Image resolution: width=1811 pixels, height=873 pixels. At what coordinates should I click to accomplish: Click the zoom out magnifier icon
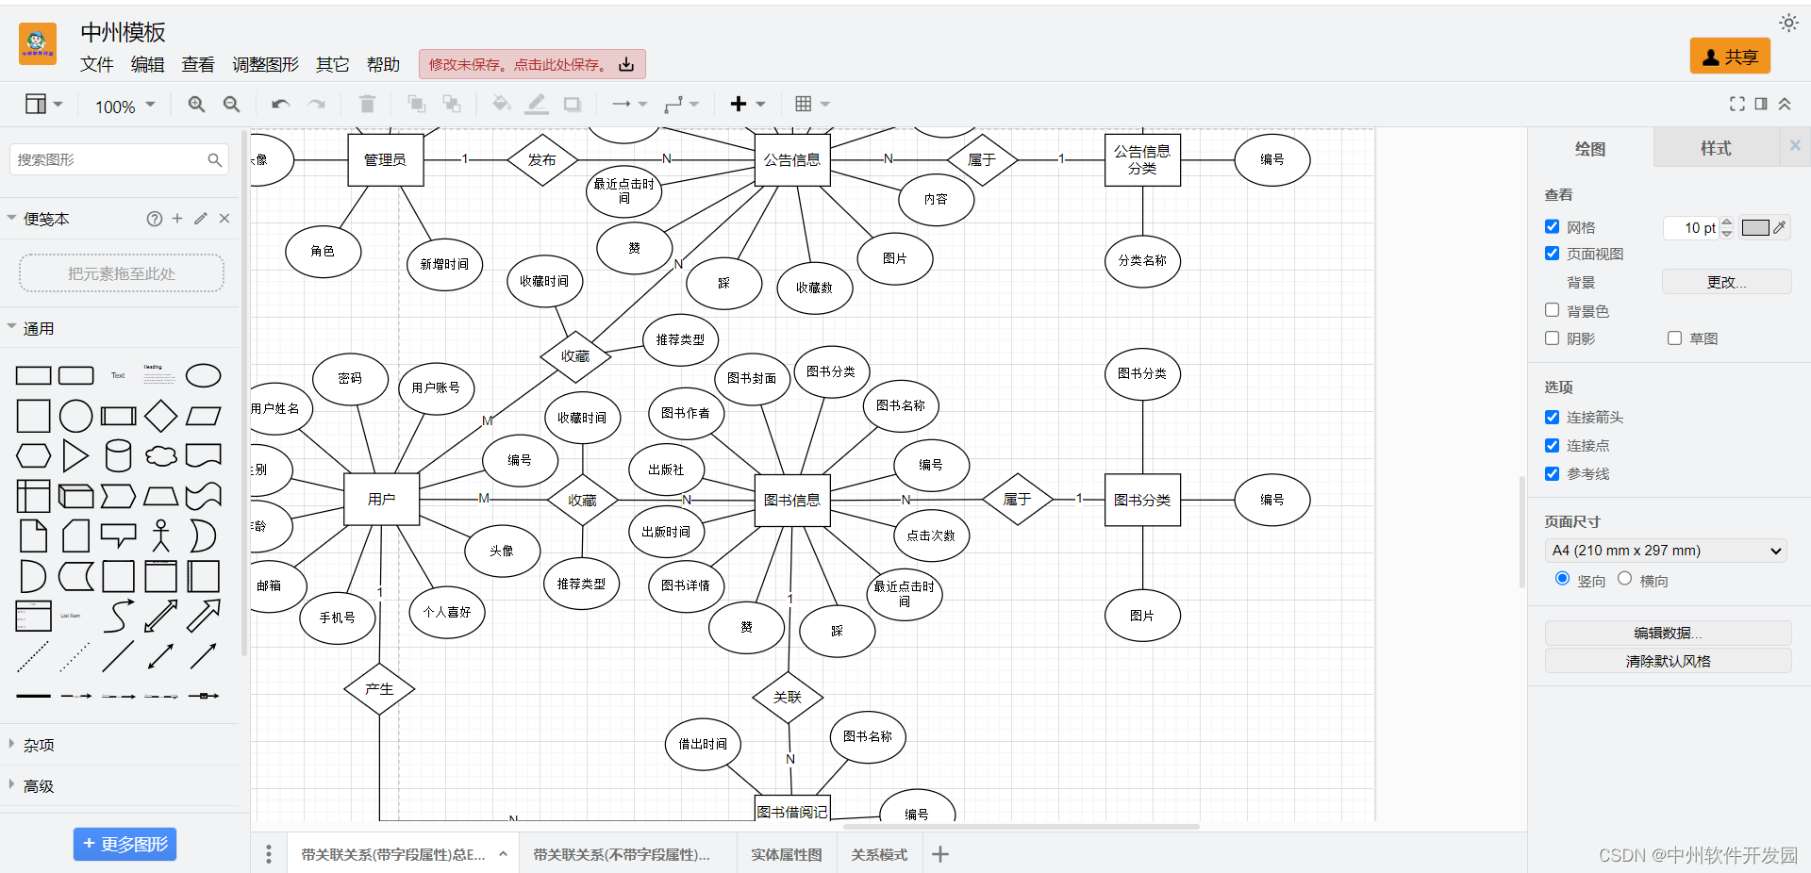coord(231,105)
